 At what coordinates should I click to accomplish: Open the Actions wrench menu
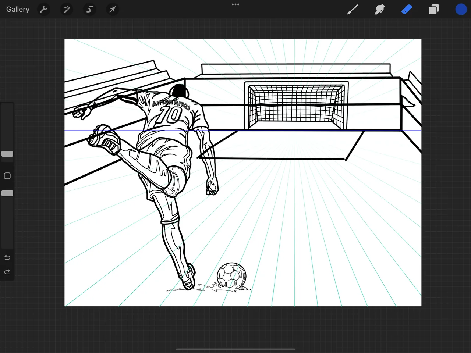click(x=43, y=9)
